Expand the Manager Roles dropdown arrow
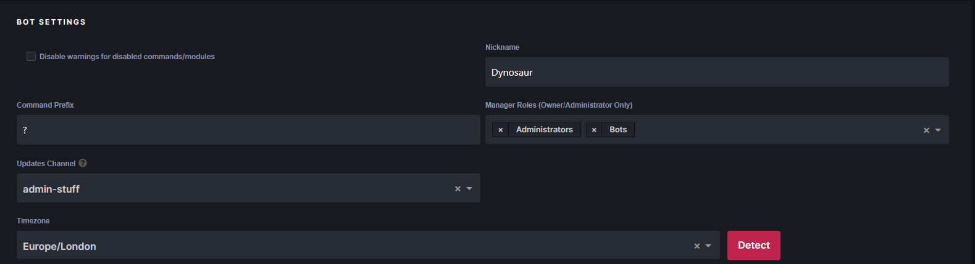975x264 pixels. 938,130
